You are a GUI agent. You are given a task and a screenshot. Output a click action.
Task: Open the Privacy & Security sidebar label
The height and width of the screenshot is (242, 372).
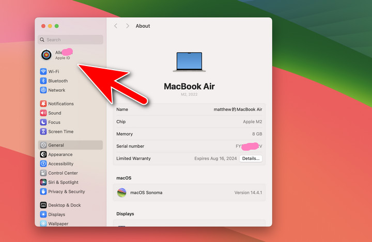pos(67,191)
